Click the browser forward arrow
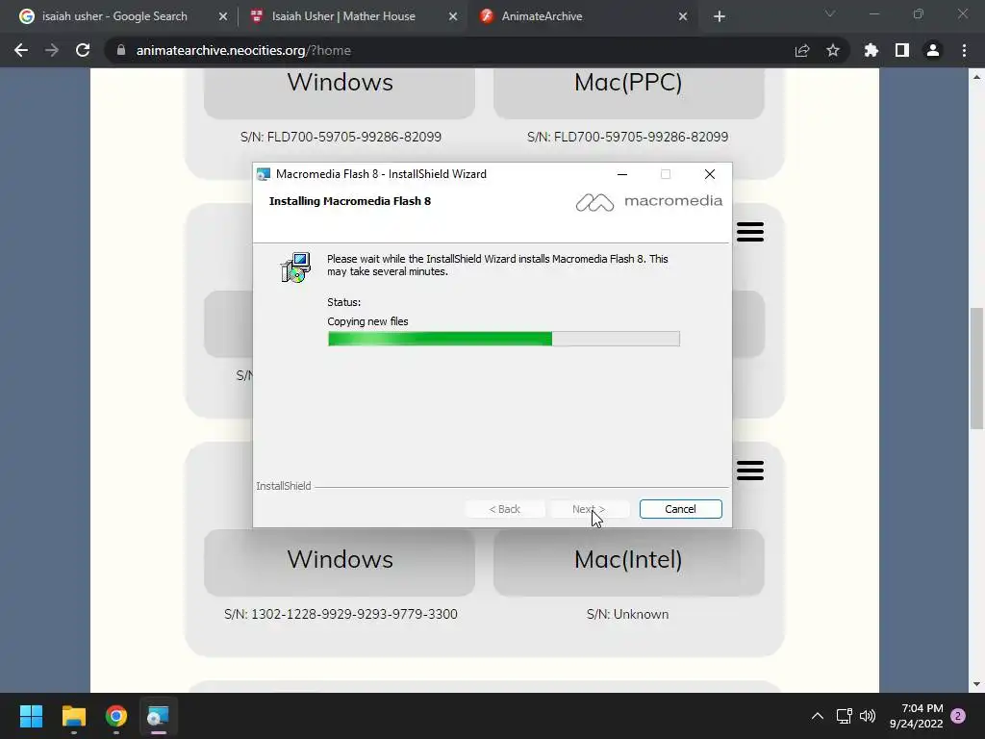The width and height of the screenshot is (985, 739). (x=52, y=50)
